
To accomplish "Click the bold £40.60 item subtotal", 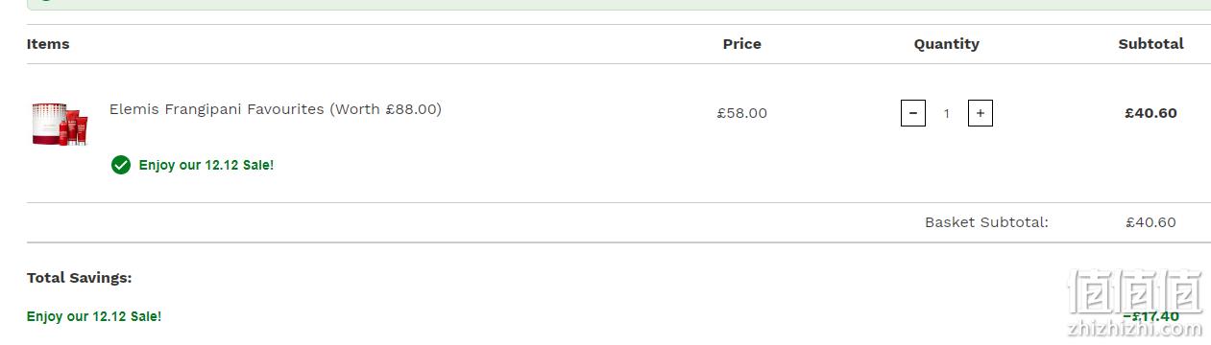I will click(1150, 113).
